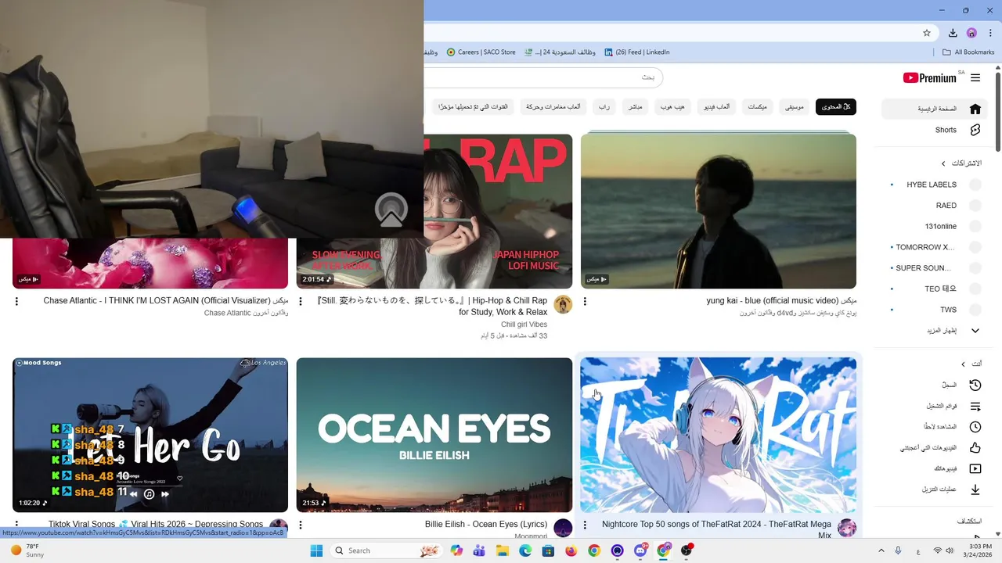Expand the الاشتراكات subscriptions section header
1002x563 pixels.
pyautogui.click(x=962, y=163)
